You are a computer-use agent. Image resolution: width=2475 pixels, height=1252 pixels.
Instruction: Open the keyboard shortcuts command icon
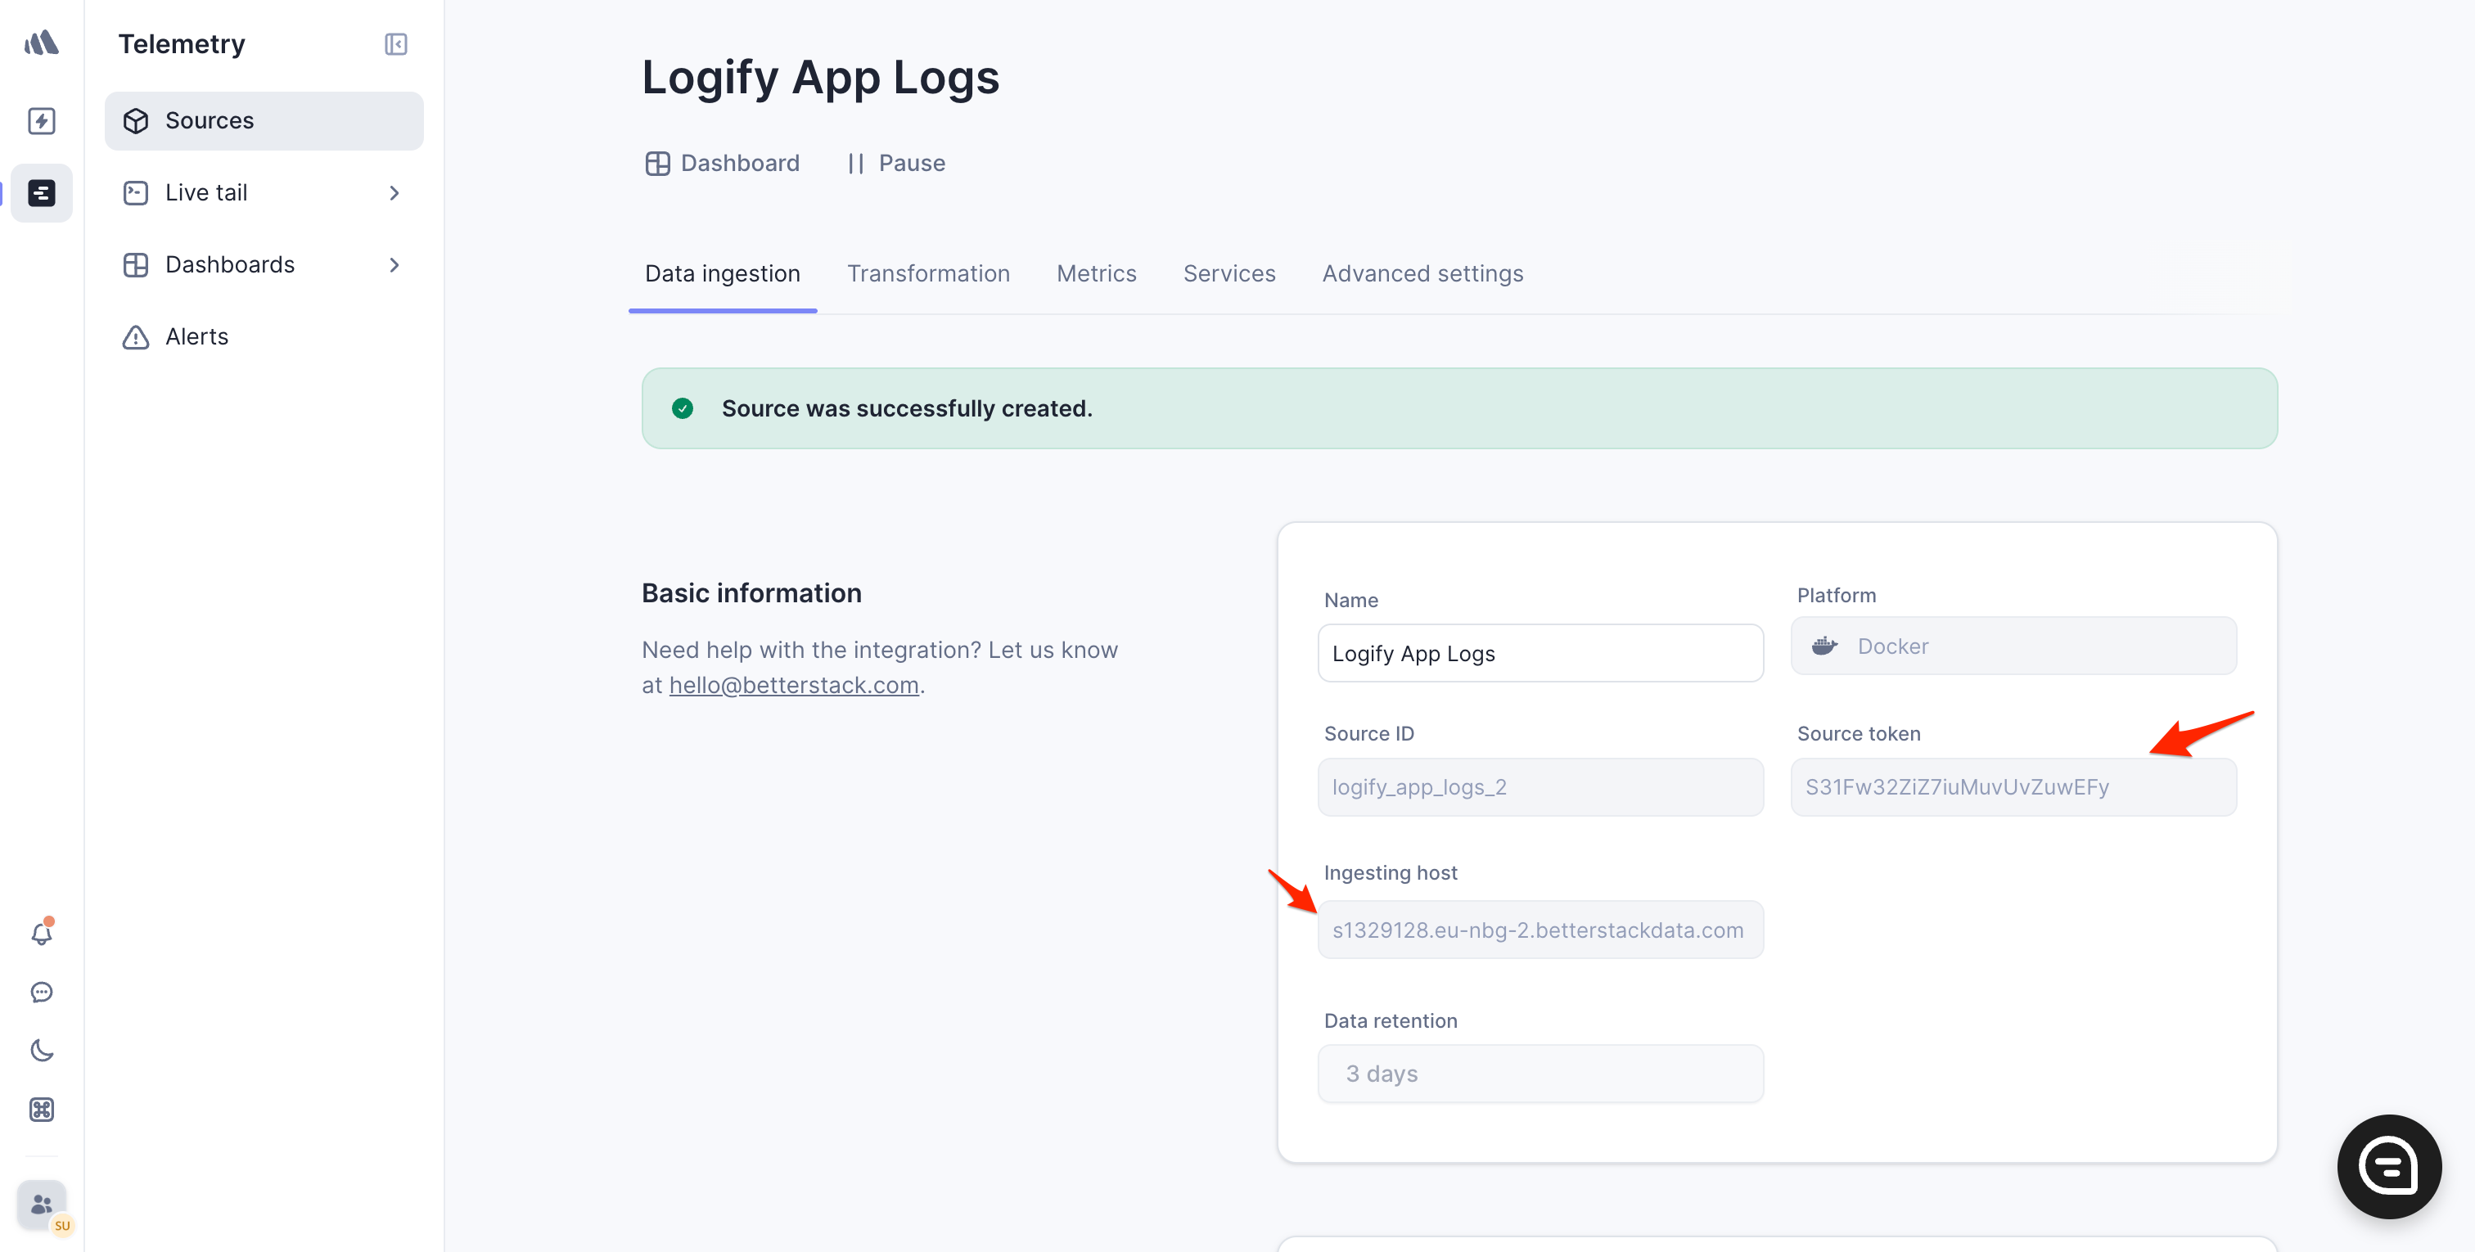click(41, 1110)
